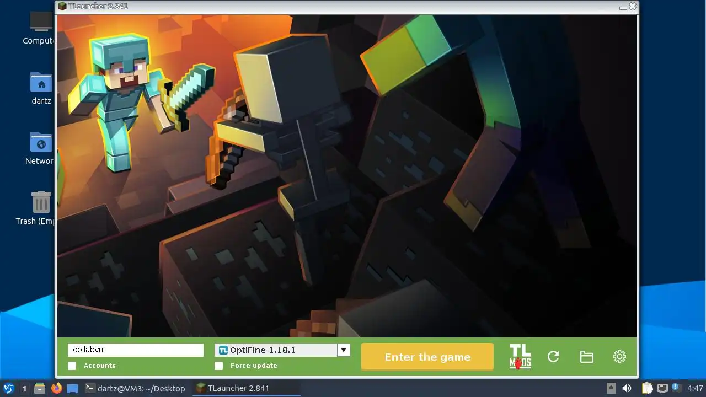706x397 pixels.
Task: Toggle the Force update checkbox
Action: pyautogui.click(x=219, y=366)
